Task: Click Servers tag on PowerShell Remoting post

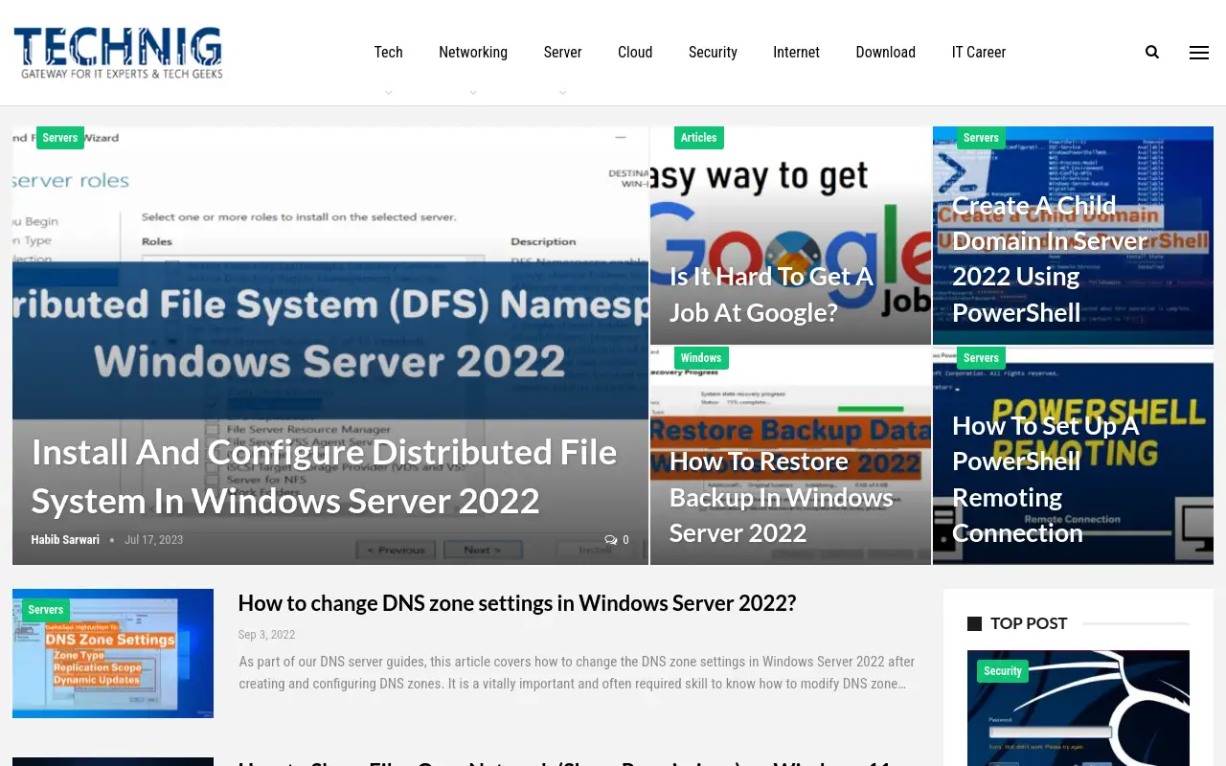Action: [981, 358]
